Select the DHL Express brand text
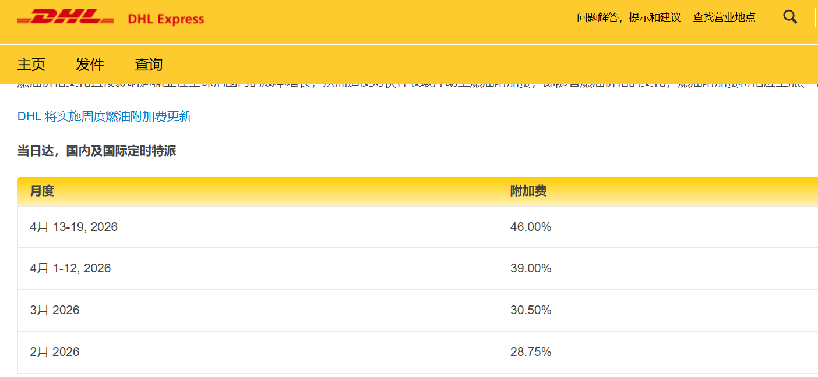 (165, 19)
